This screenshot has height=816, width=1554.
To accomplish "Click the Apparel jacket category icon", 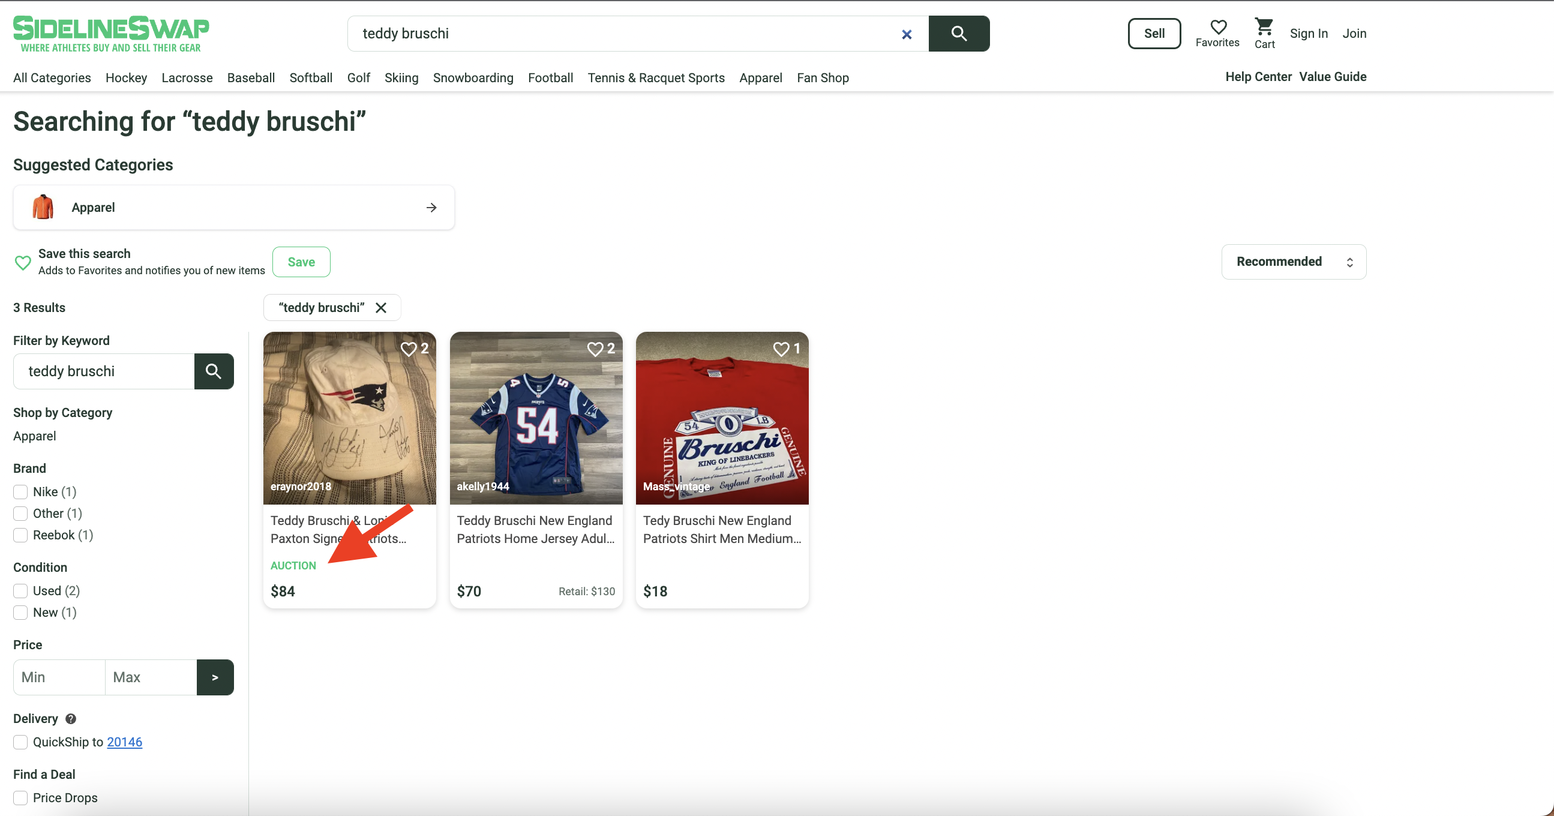I will [43, 207].
